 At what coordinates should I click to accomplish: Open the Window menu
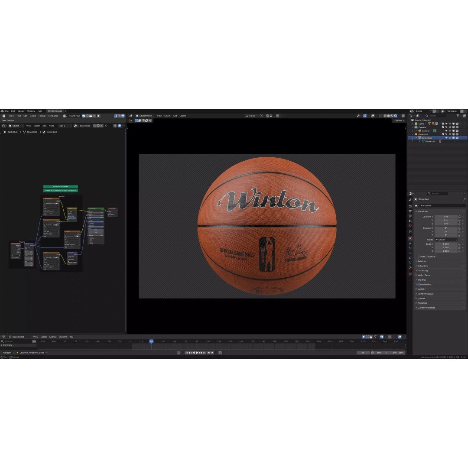(31, 111)
